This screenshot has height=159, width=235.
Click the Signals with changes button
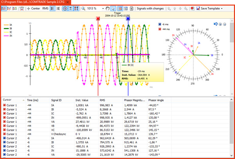tap(151, 8)
